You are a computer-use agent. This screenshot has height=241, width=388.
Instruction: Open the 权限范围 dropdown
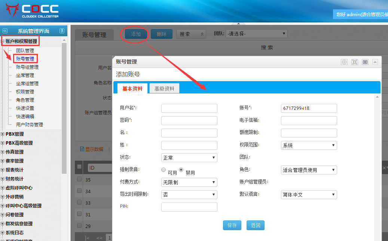(x=309, y=145)
